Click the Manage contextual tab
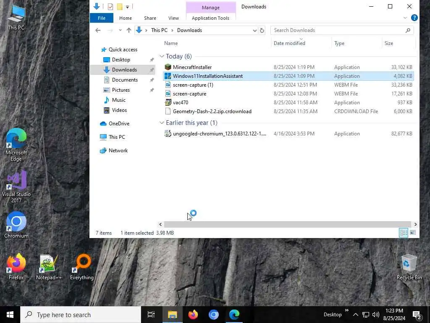Image resolution: width=430 pixels, height=323 pixels. (x=211, y=8)
